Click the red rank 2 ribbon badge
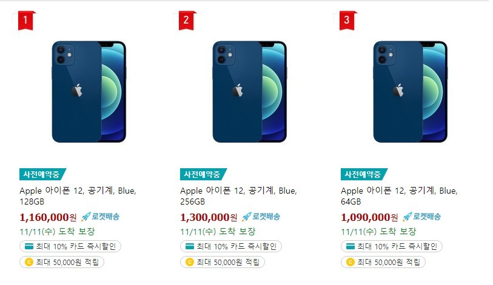The height and width of the screenshot is (285, 493). click(x=186, y=21)
